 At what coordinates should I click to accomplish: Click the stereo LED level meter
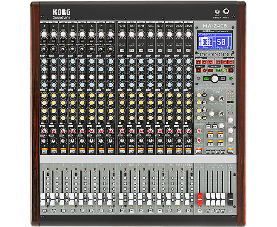[x=230, y=102]
